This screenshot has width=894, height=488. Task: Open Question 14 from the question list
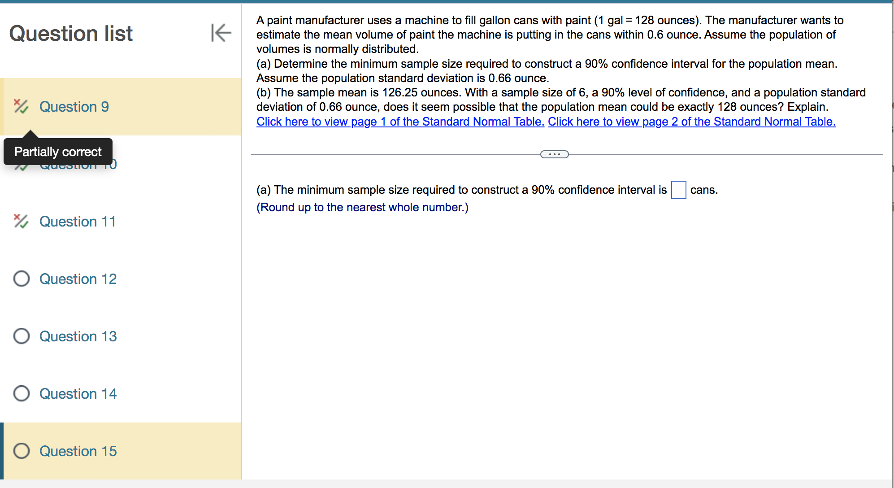pyautogui.click(x=78, y=393)
